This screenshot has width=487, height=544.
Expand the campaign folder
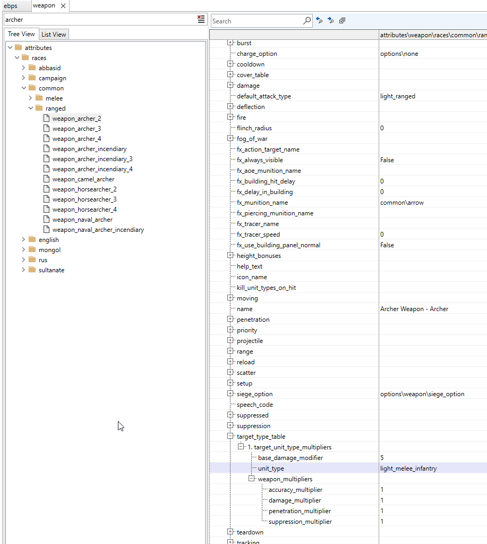tap(23, 78)
